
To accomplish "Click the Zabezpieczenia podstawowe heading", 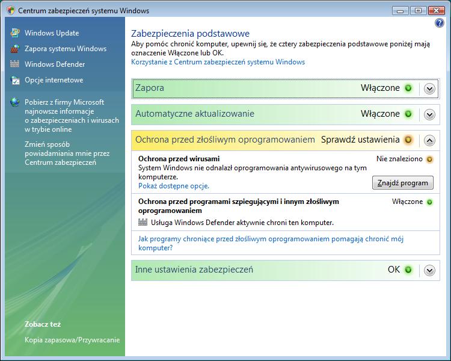I will pos(190,34).
